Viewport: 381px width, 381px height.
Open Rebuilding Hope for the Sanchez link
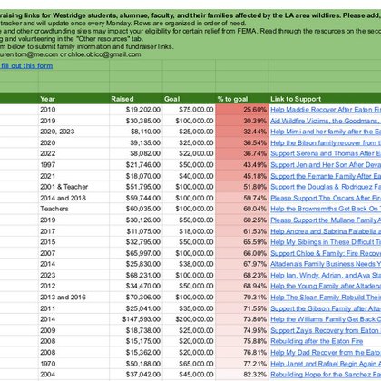pos(326,375)
